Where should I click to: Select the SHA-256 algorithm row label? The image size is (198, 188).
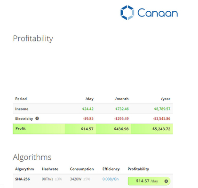pyautogui.click(x=23, y=179)
